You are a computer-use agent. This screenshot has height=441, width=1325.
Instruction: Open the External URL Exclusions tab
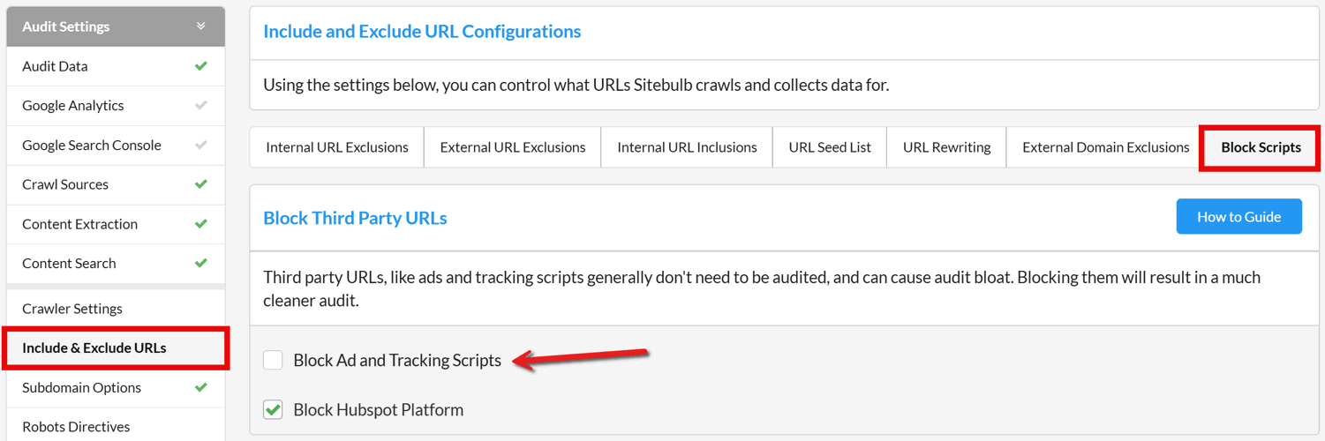tap(513, 147)
